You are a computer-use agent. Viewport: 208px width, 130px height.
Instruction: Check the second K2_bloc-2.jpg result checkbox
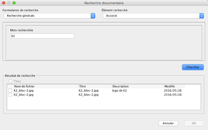click(x=10, y=95)
